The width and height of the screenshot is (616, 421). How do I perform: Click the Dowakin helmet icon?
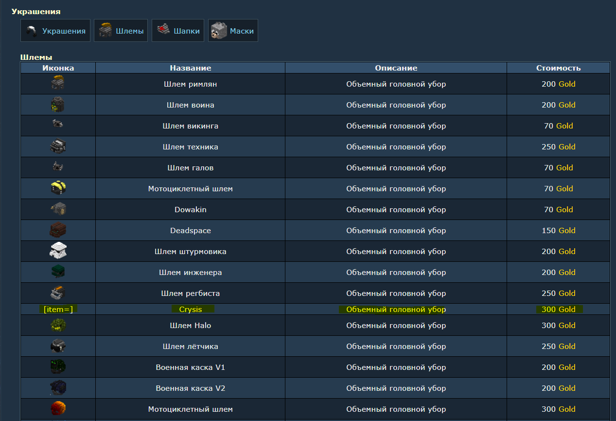[x=58, y=209]
